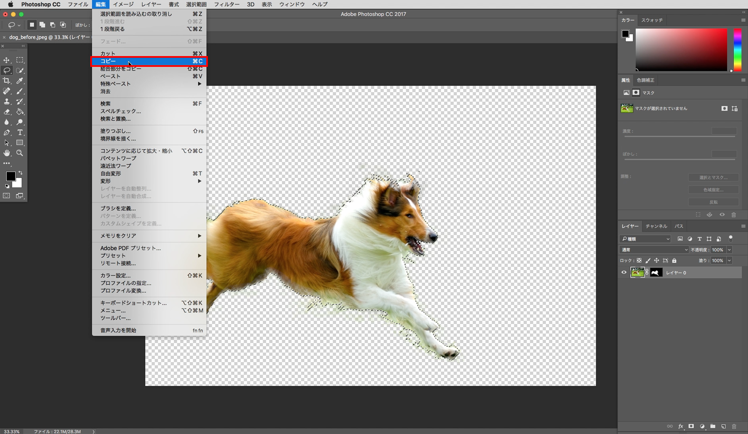748x434 pixels.
Task: Open the 不透明度 opacity dropdown
Action: click(x=729, y=250)
